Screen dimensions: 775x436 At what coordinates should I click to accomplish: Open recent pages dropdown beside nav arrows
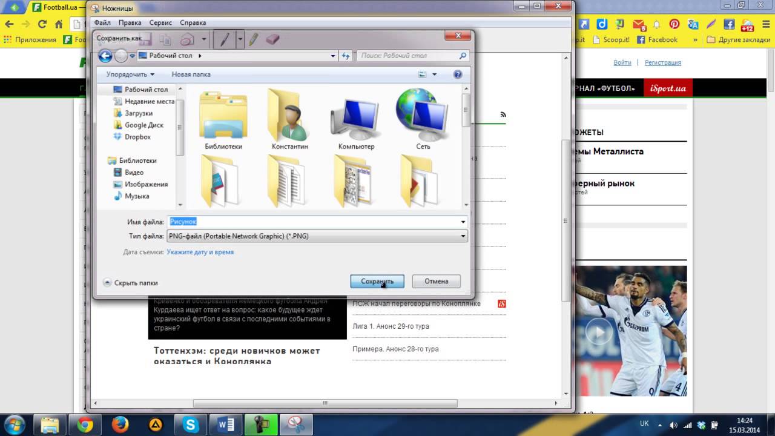pos(132,56)
